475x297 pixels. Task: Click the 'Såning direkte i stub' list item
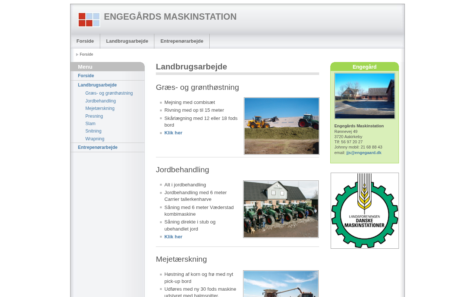click(190, 225)
